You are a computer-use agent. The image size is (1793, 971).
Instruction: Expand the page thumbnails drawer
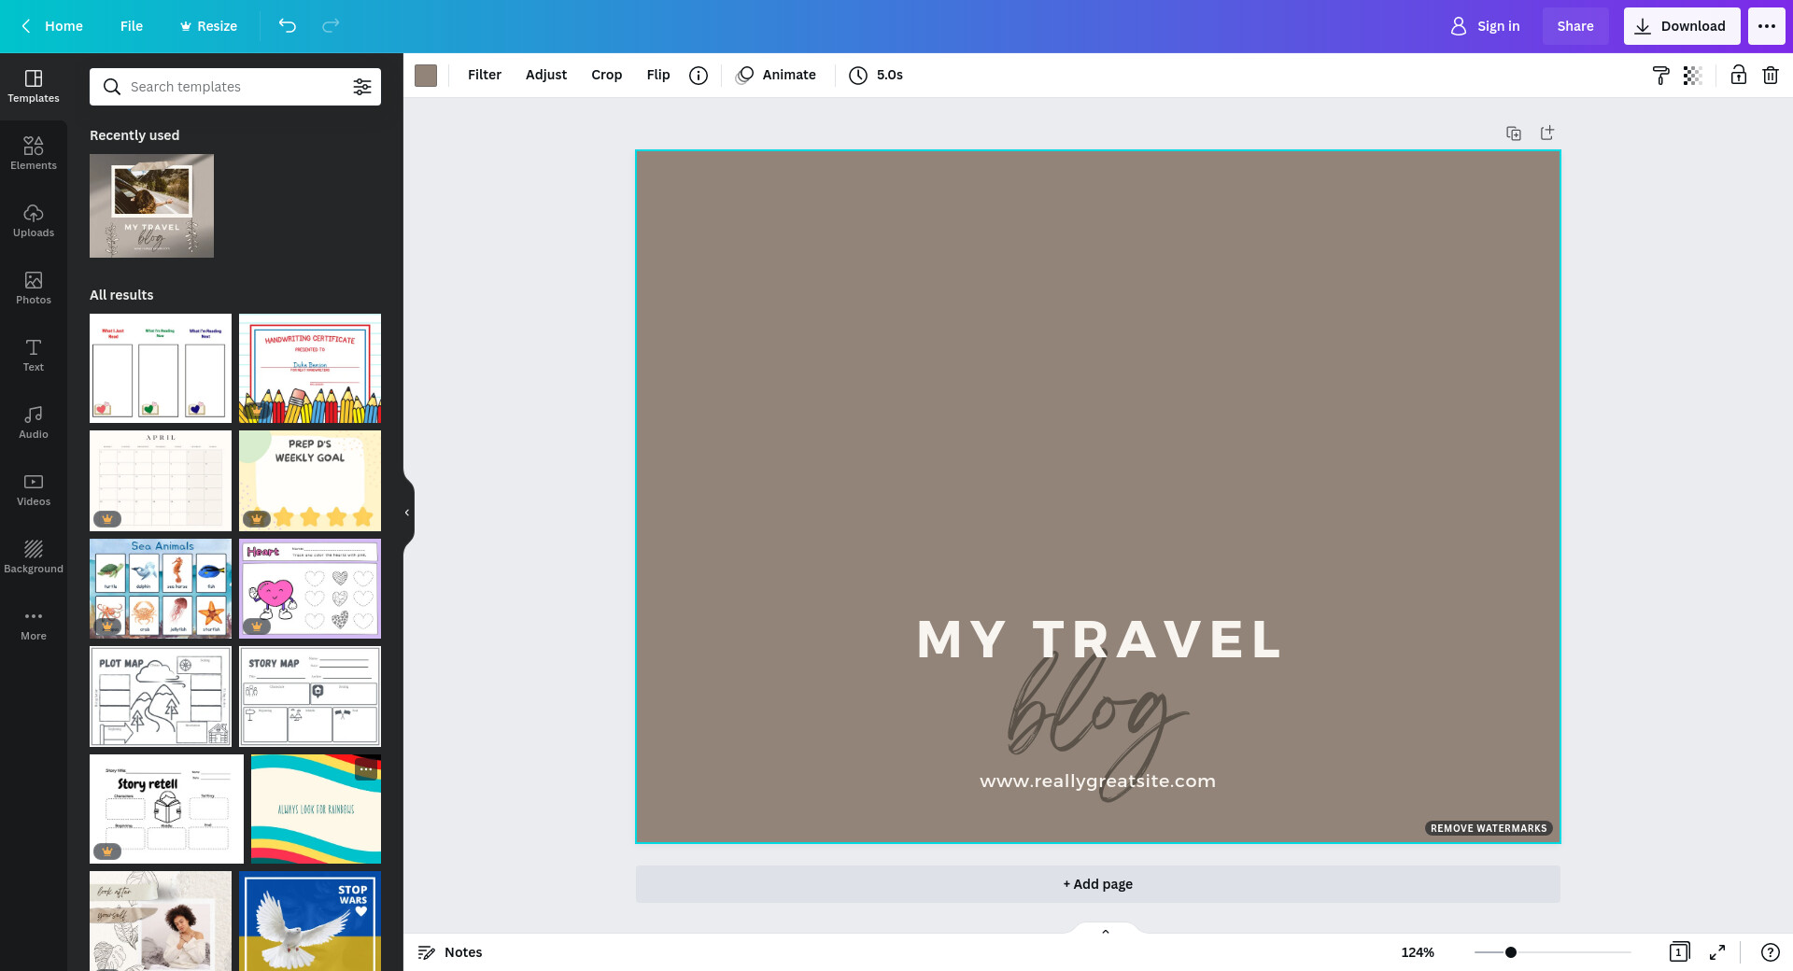(1105, 931)
